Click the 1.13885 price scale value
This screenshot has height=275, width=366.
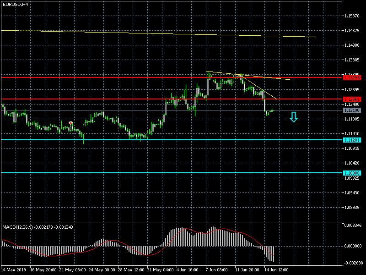pos(352,60)
